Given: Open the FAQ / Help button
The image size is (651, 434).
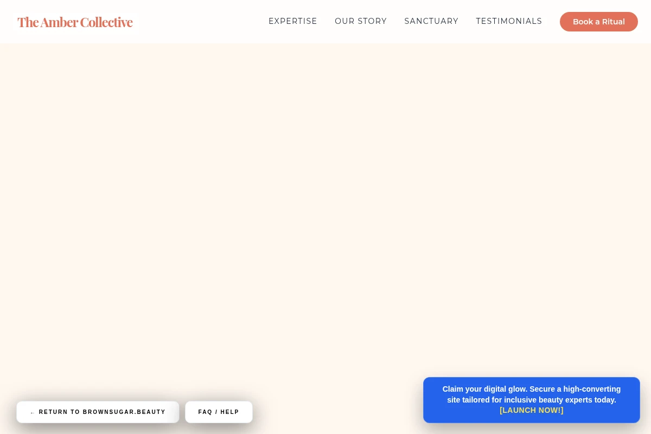Looking at the screenshot, I should (219, 412).
